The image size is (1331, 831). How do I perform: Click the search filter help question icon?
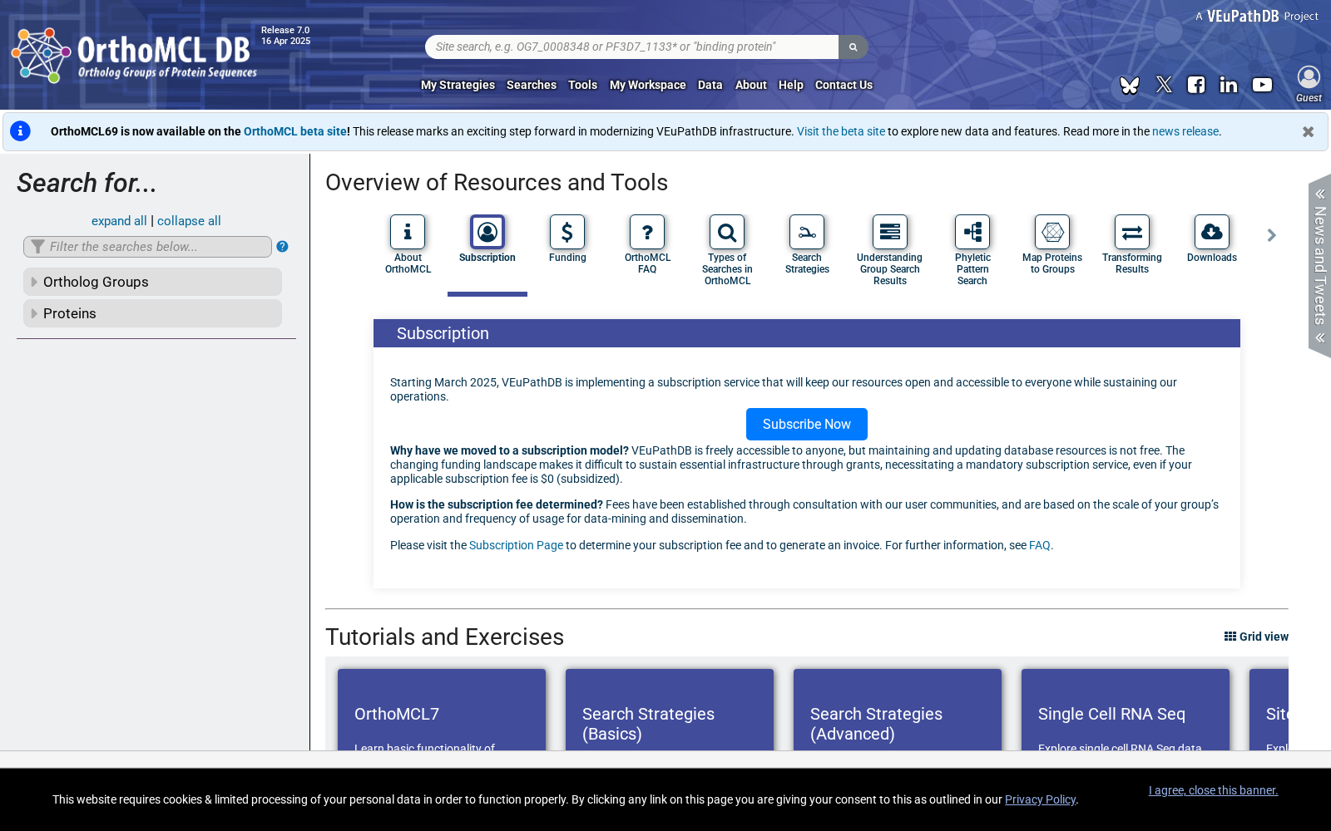pos(282,247)
